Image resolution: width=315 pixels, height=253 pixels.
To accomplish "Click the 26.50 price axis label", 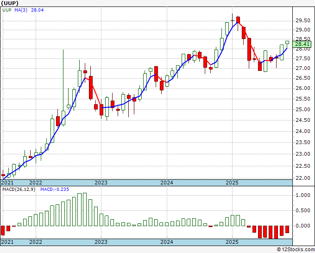I will pyautogui.click(x=303, y=78).
